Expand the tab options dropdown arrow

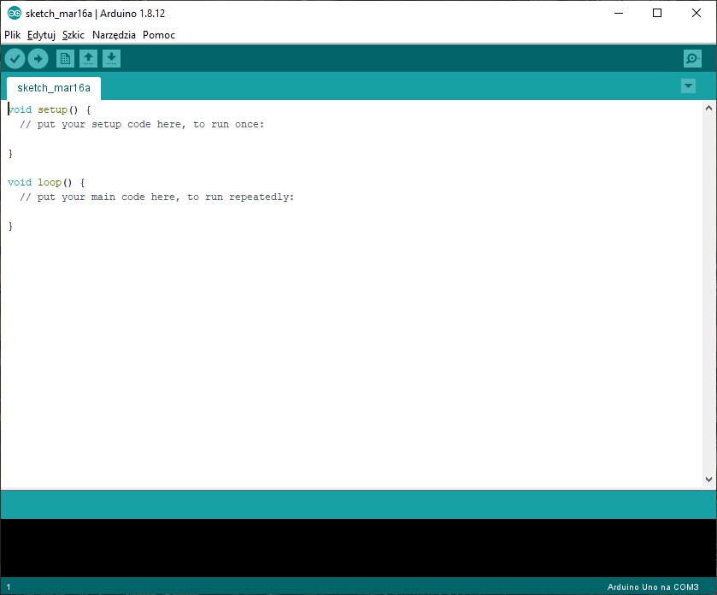coord(688,86)
